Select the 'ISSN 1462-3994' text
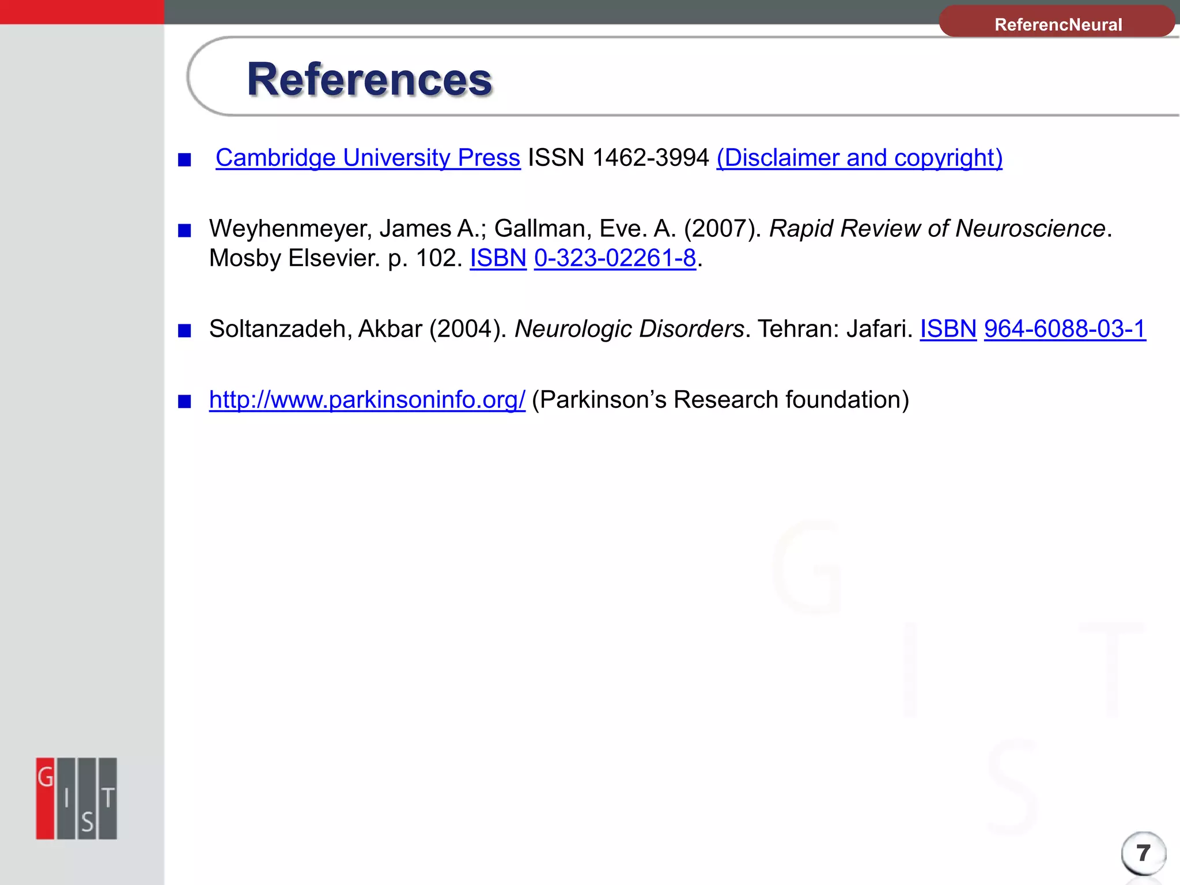Image resolution: width=1180 pixels, height=885 pixels. [618, 158]
